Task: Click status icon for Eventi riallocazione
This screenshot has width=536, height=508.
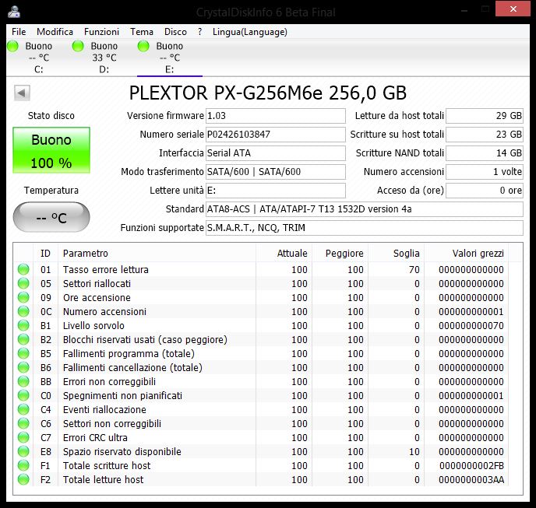Action: pyautogui.click(x=23, y=409)
